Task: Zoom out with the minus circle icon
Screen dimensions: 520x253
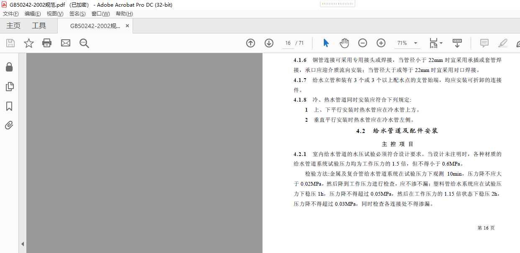Action: pyautogui.click(x=363, y=43)
